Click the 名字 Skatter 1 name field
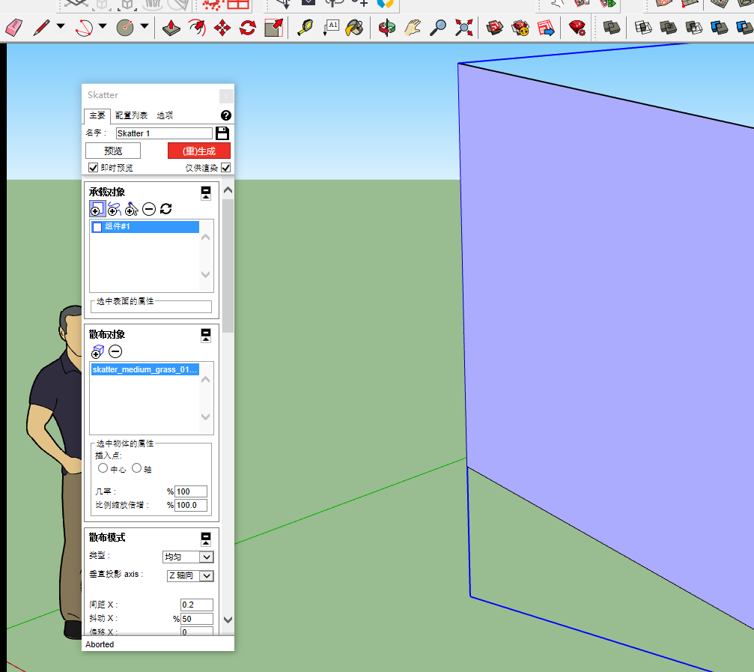Screen dimensions: 754x672 point(163,133)
